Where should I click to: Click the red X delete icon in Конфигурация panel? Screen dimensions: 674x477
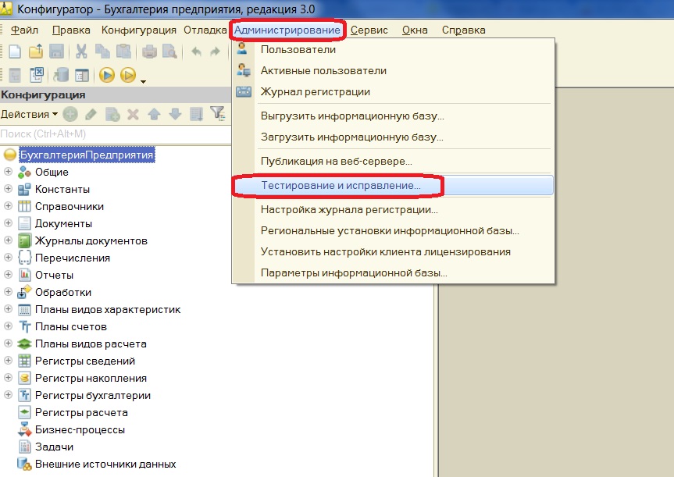pos(133,114)
